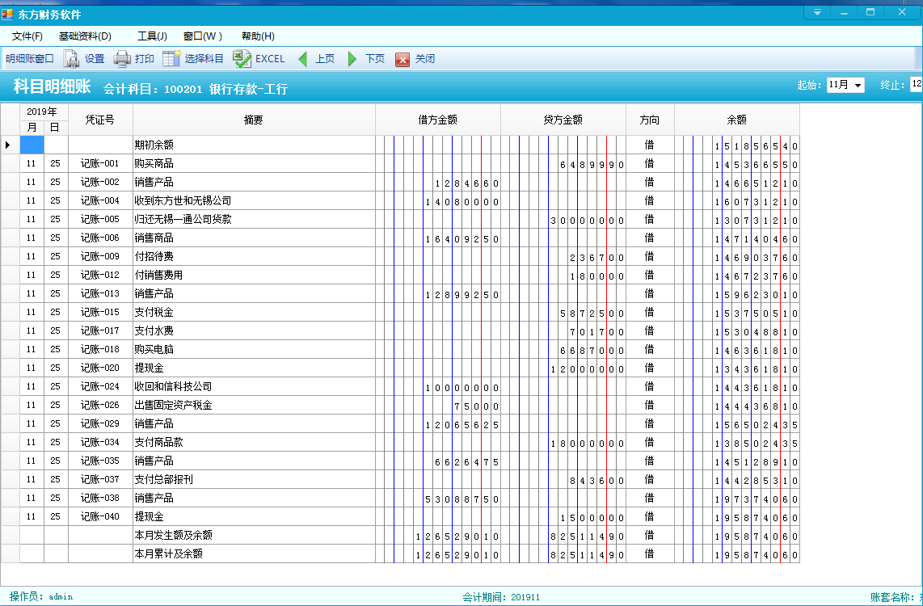This screenshot has height=606, width=923.
Task: Click the 余额 column header
Action: click(x=737, y=120)
